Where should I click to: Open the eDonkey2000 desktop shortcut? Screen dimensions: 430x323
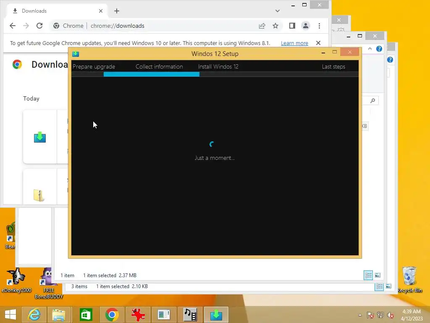[x=16, y=280]
